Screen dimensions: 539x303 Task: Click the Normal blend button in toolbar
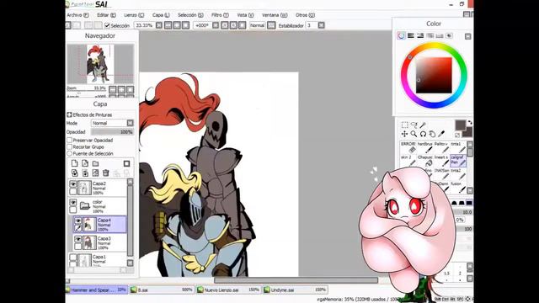coord(258,25)
